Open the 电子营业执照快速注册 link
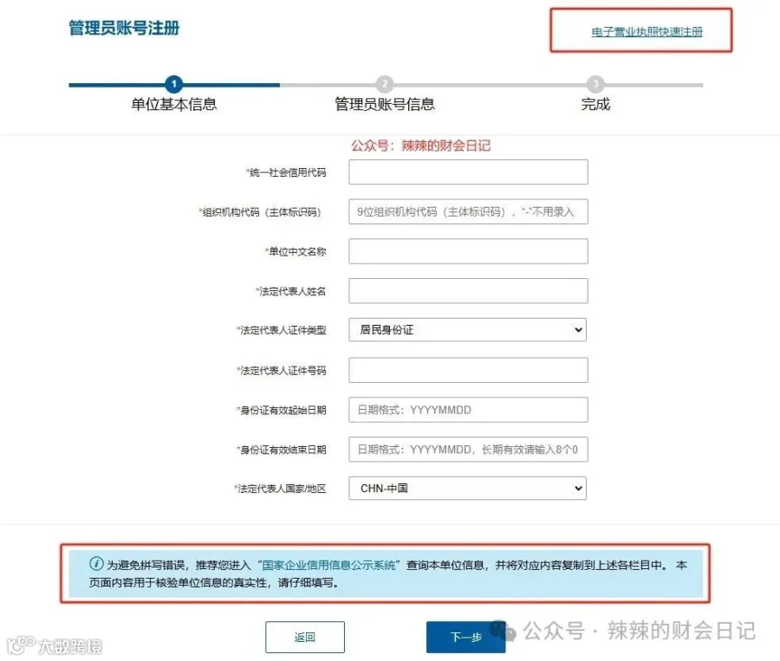This screenshot has width=780, height=661. click(647, 32)
